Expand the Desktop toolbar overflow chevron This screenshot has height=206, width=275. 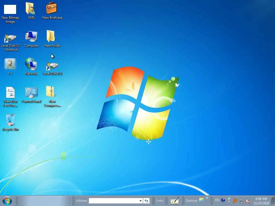pos(207,198)
